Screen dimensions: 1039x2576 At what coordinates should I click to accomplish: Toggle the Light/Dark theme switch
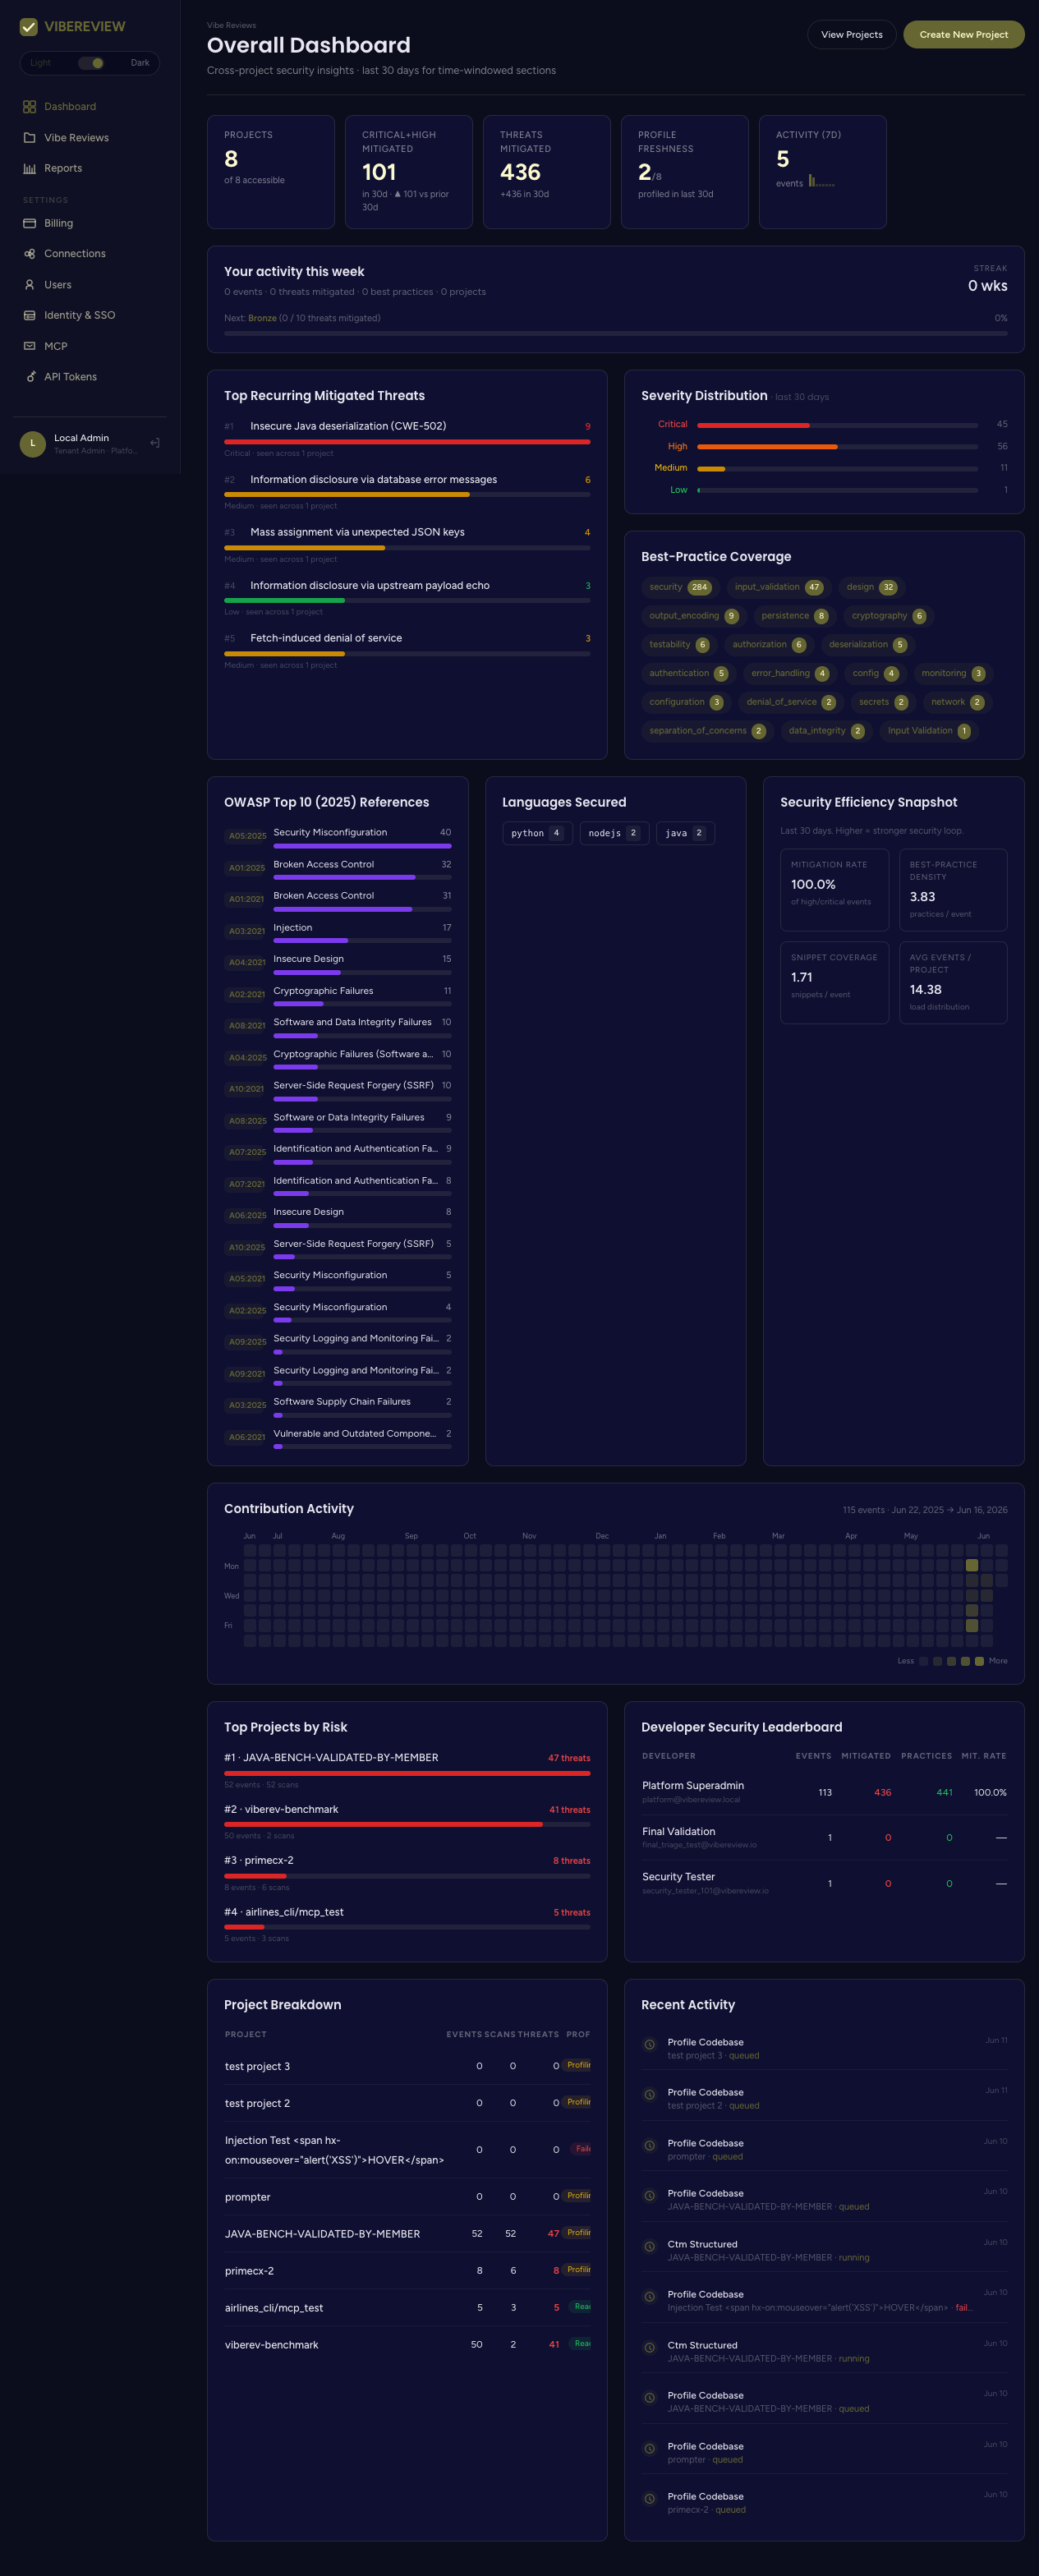[91, 63]
